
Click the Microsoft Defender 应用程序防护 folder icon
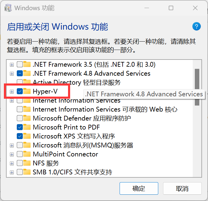(x=27, y=118)
